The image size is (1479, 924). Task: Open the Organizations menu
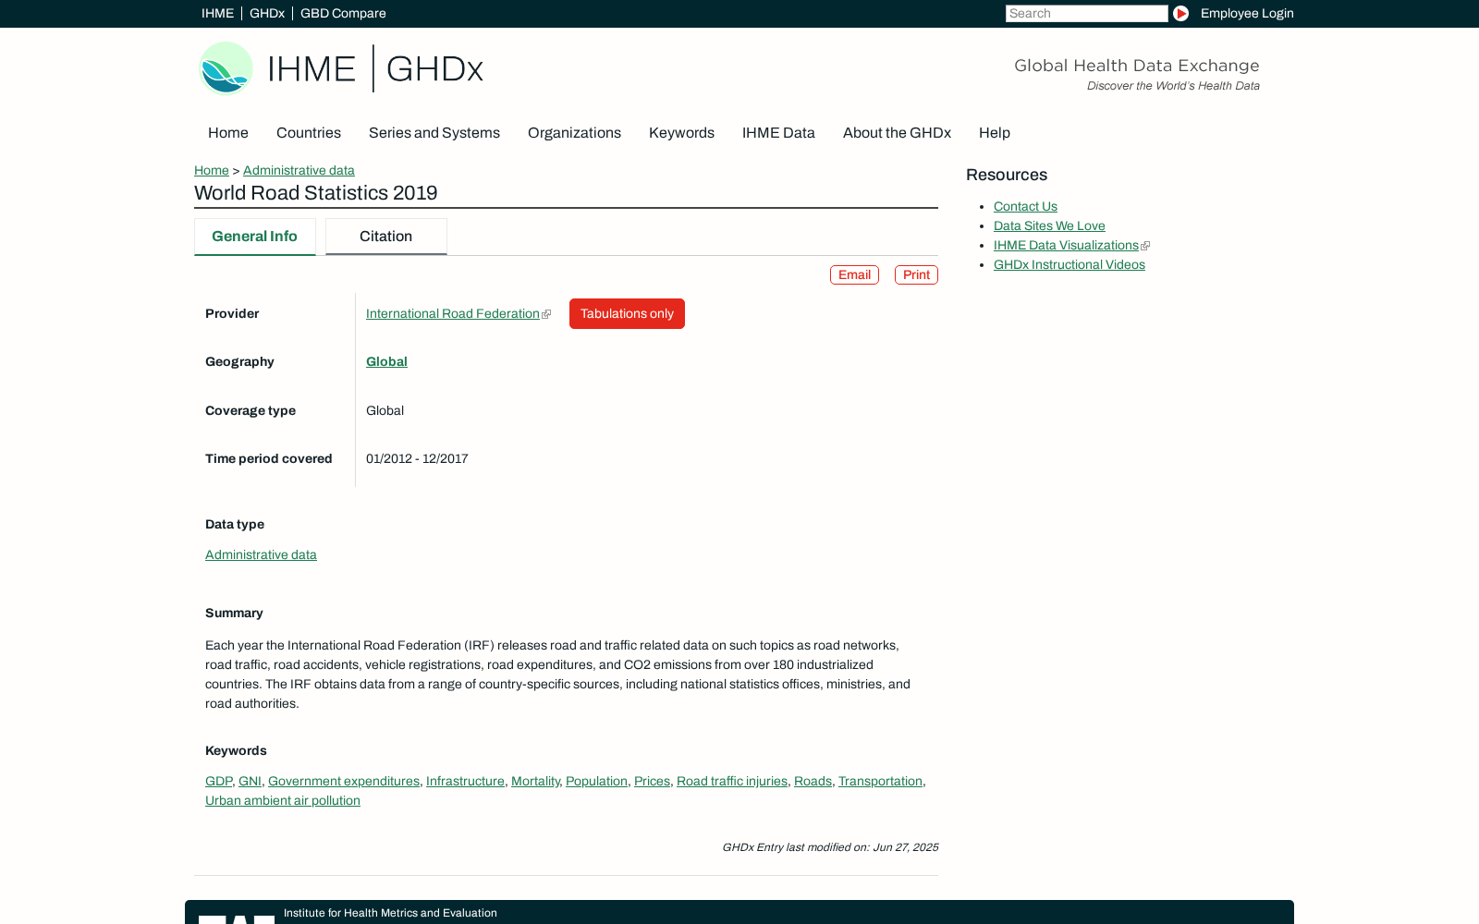574,132
